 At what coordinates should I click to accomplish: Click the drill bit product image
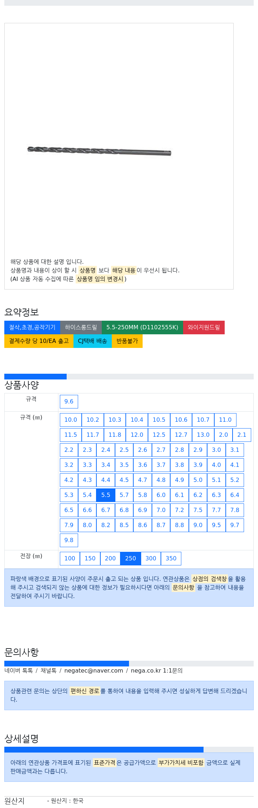(x=99, y=151)
